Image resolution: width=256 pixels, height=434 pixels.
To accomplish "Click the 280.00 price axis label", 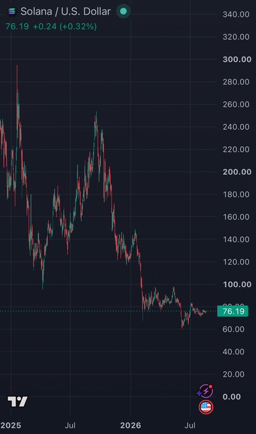I will coord(236,82).
